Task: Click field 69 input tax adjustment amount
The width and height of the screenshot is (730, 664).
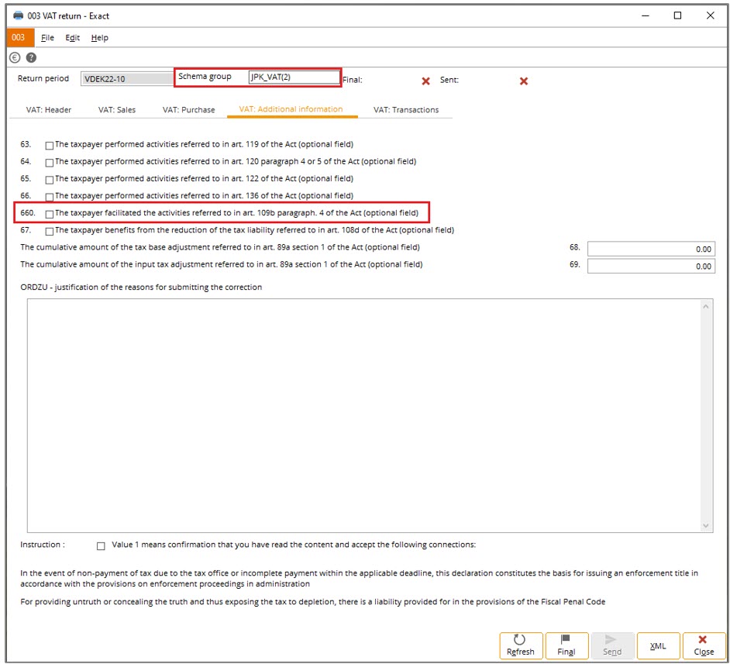Action: (651, 267)
